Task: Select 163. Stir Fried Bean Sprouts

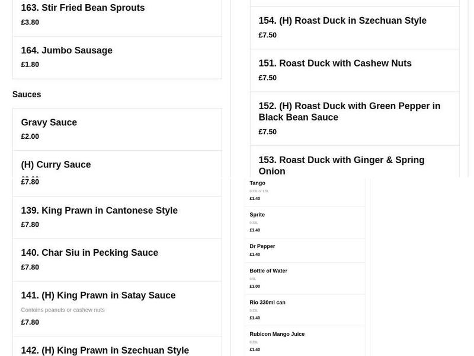Action: click(x=83, y=8)
